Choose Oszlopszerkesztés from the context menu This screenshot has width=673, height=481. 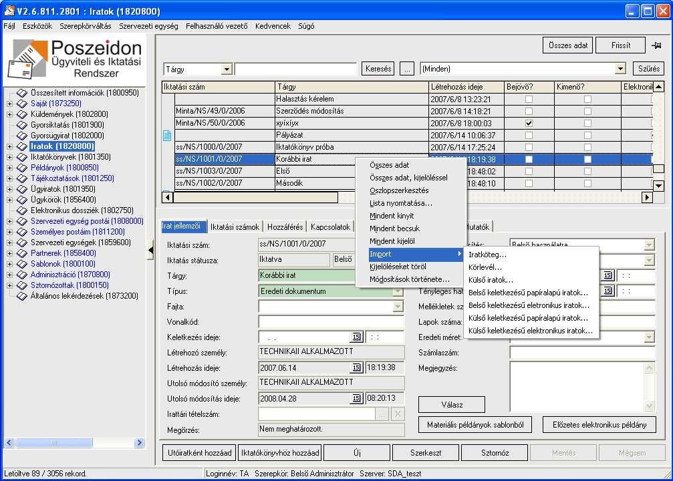coord(399,190)
